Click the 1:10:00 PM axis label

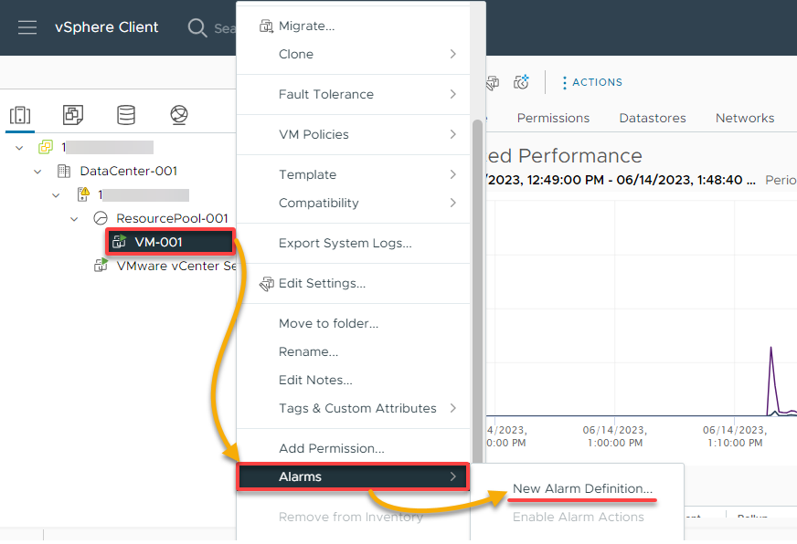point(735,436)
